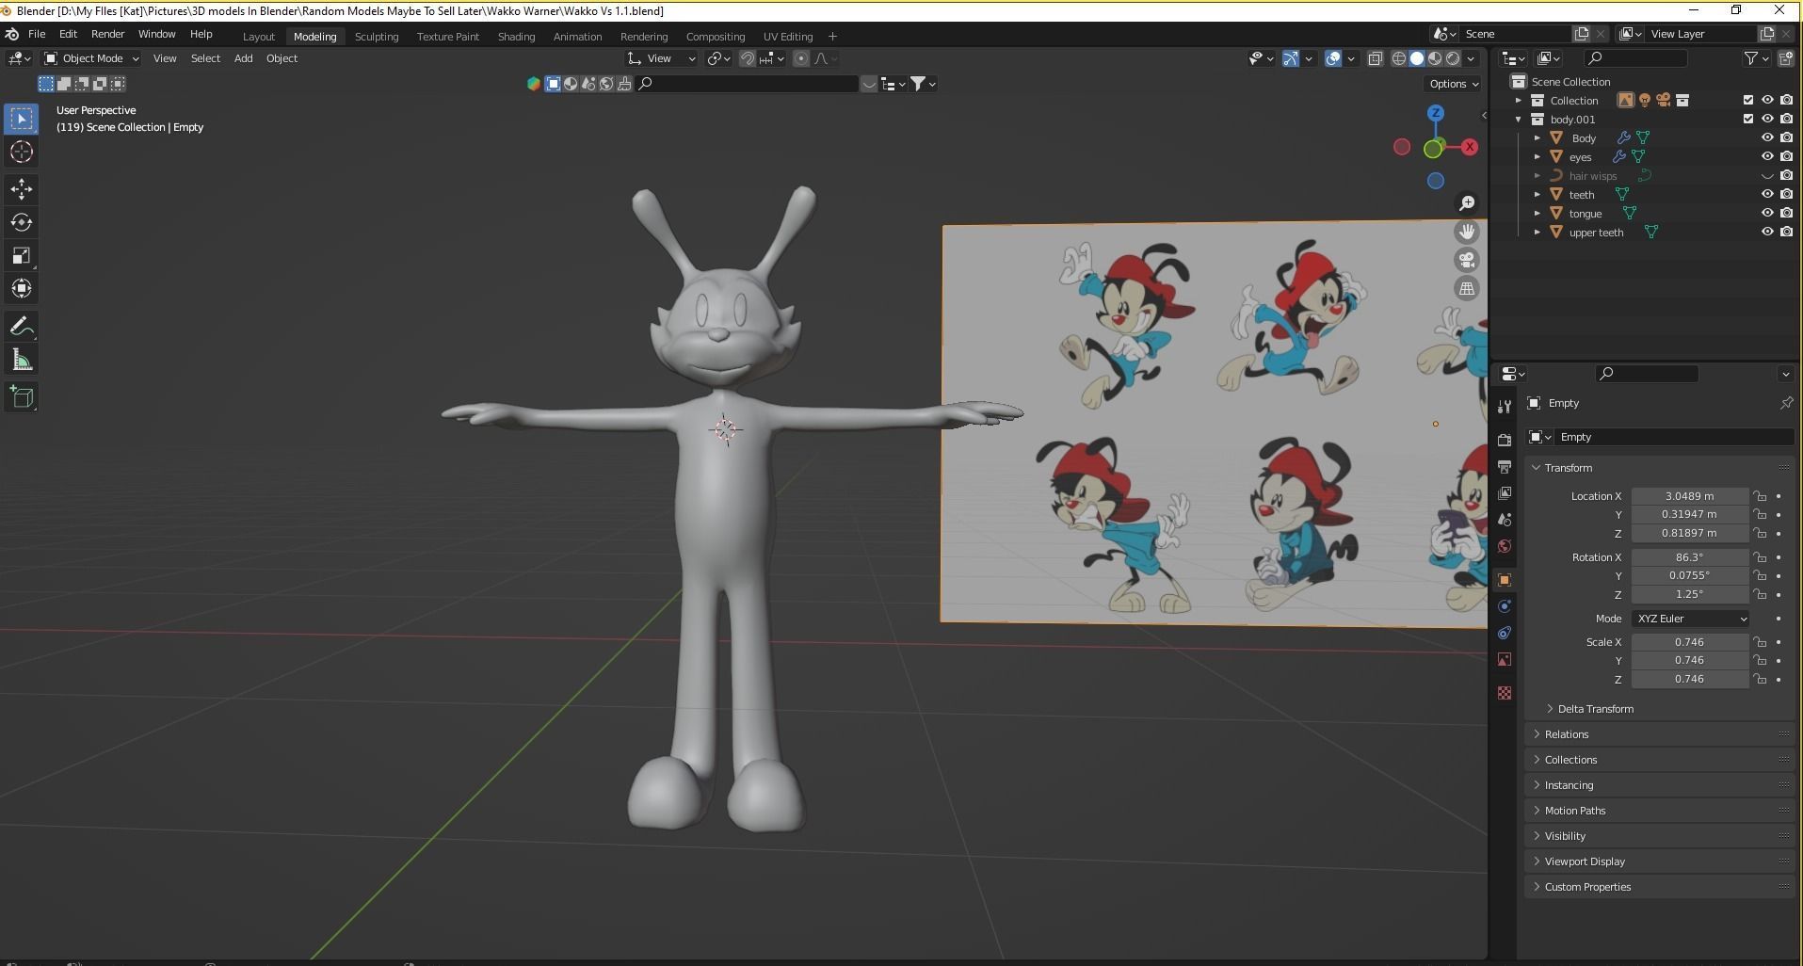Open the File menu
The image size is (1803, 966).
[x=37, y=34]
